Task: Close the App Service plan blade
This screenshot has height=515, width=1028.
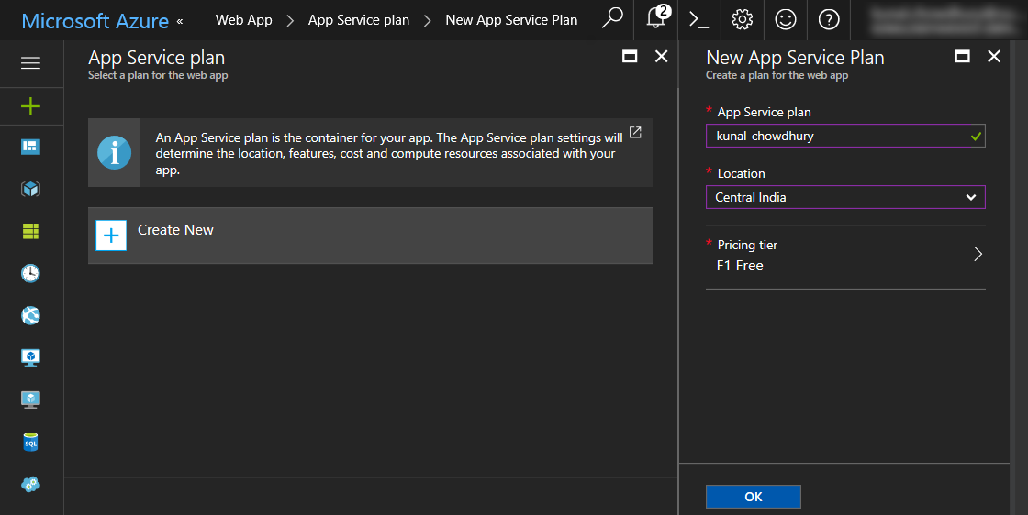Action: [x=662, y=57]
